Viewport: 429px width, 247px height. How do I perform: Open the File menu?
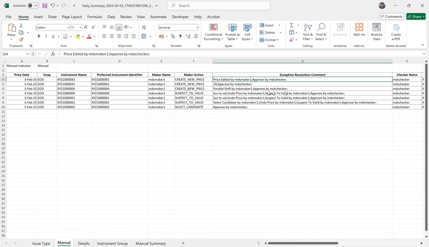pyautogui.click(x=8, y=17)
